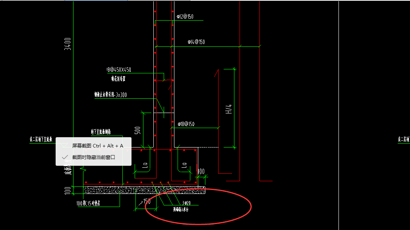Viewport: 410px width, 230px height.
Task: Pick the 3Φ20 rebar callout
Action: pos(186,203)
